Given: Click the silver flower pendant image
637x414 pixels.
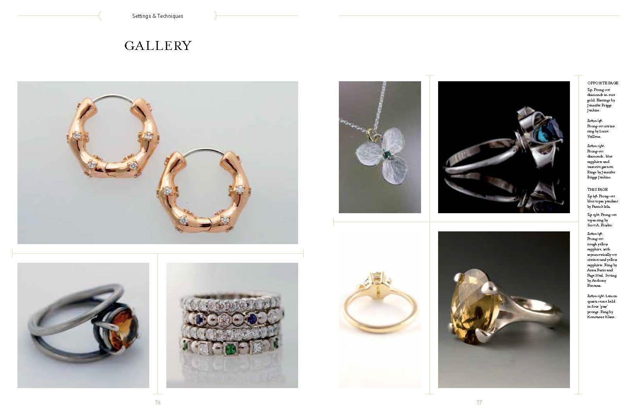Looking at the screenshot, I should (380, 147).
